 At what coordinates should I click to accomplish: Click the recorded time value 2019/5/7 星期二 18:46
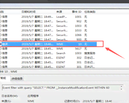coord(97,101)
